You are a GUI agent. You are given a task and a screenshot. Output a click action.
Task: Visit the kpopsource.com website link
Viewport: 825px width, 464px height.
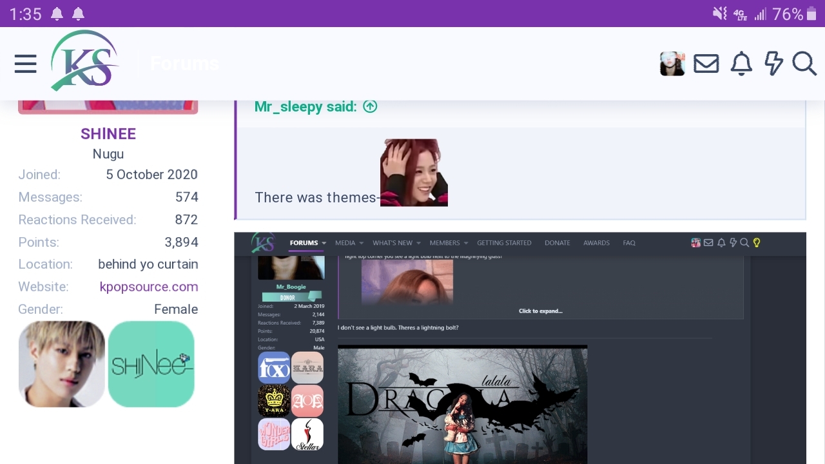pos(149,287)
